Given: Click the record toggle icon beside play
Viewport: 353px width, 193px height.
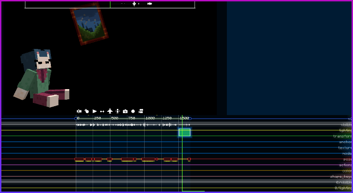Looking at the screenshot, I should [87, 111].
